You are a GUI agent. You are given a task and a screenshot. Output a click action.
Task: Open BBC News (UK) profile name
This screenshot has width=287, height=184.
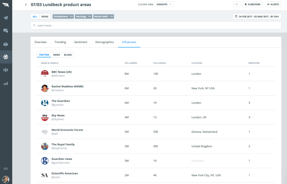coord(61,72)
